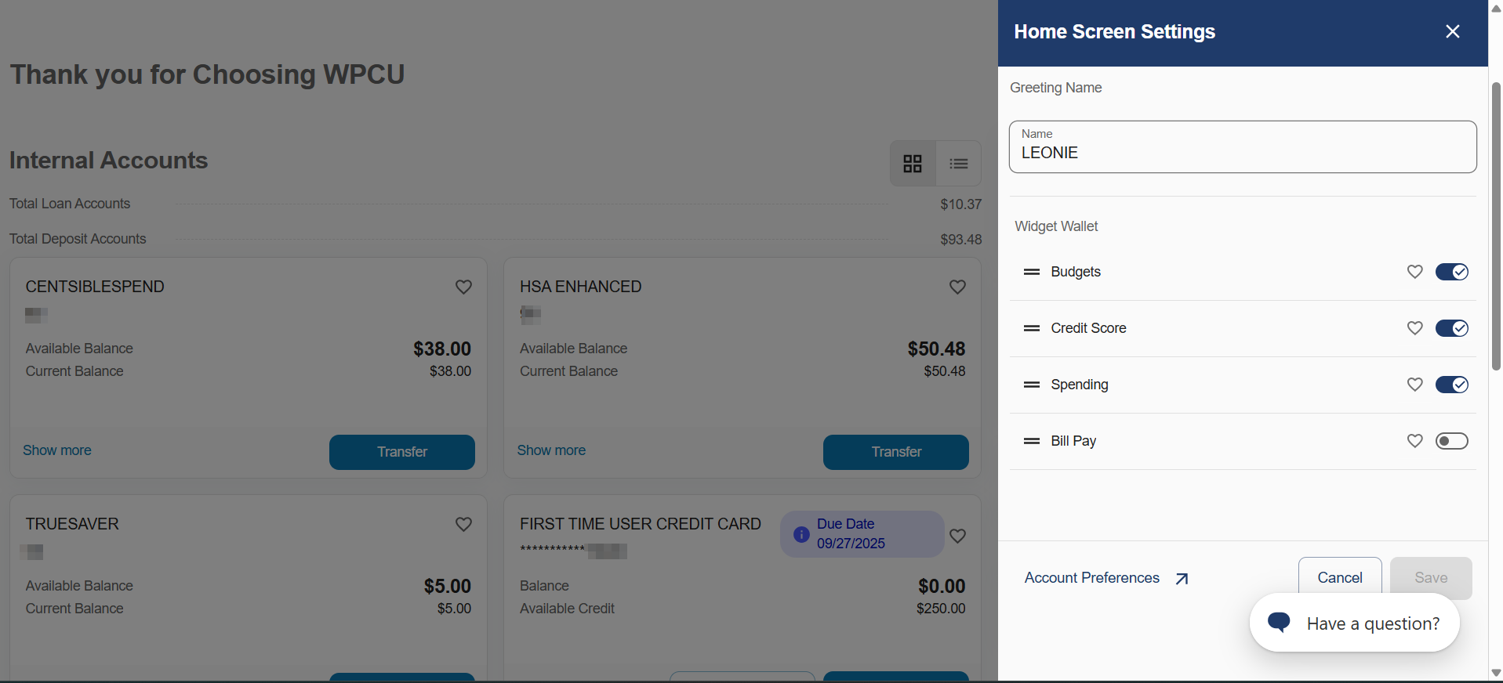Switch accounts to list view
The image size is (1503, 683).
click(x=958, y=164)
